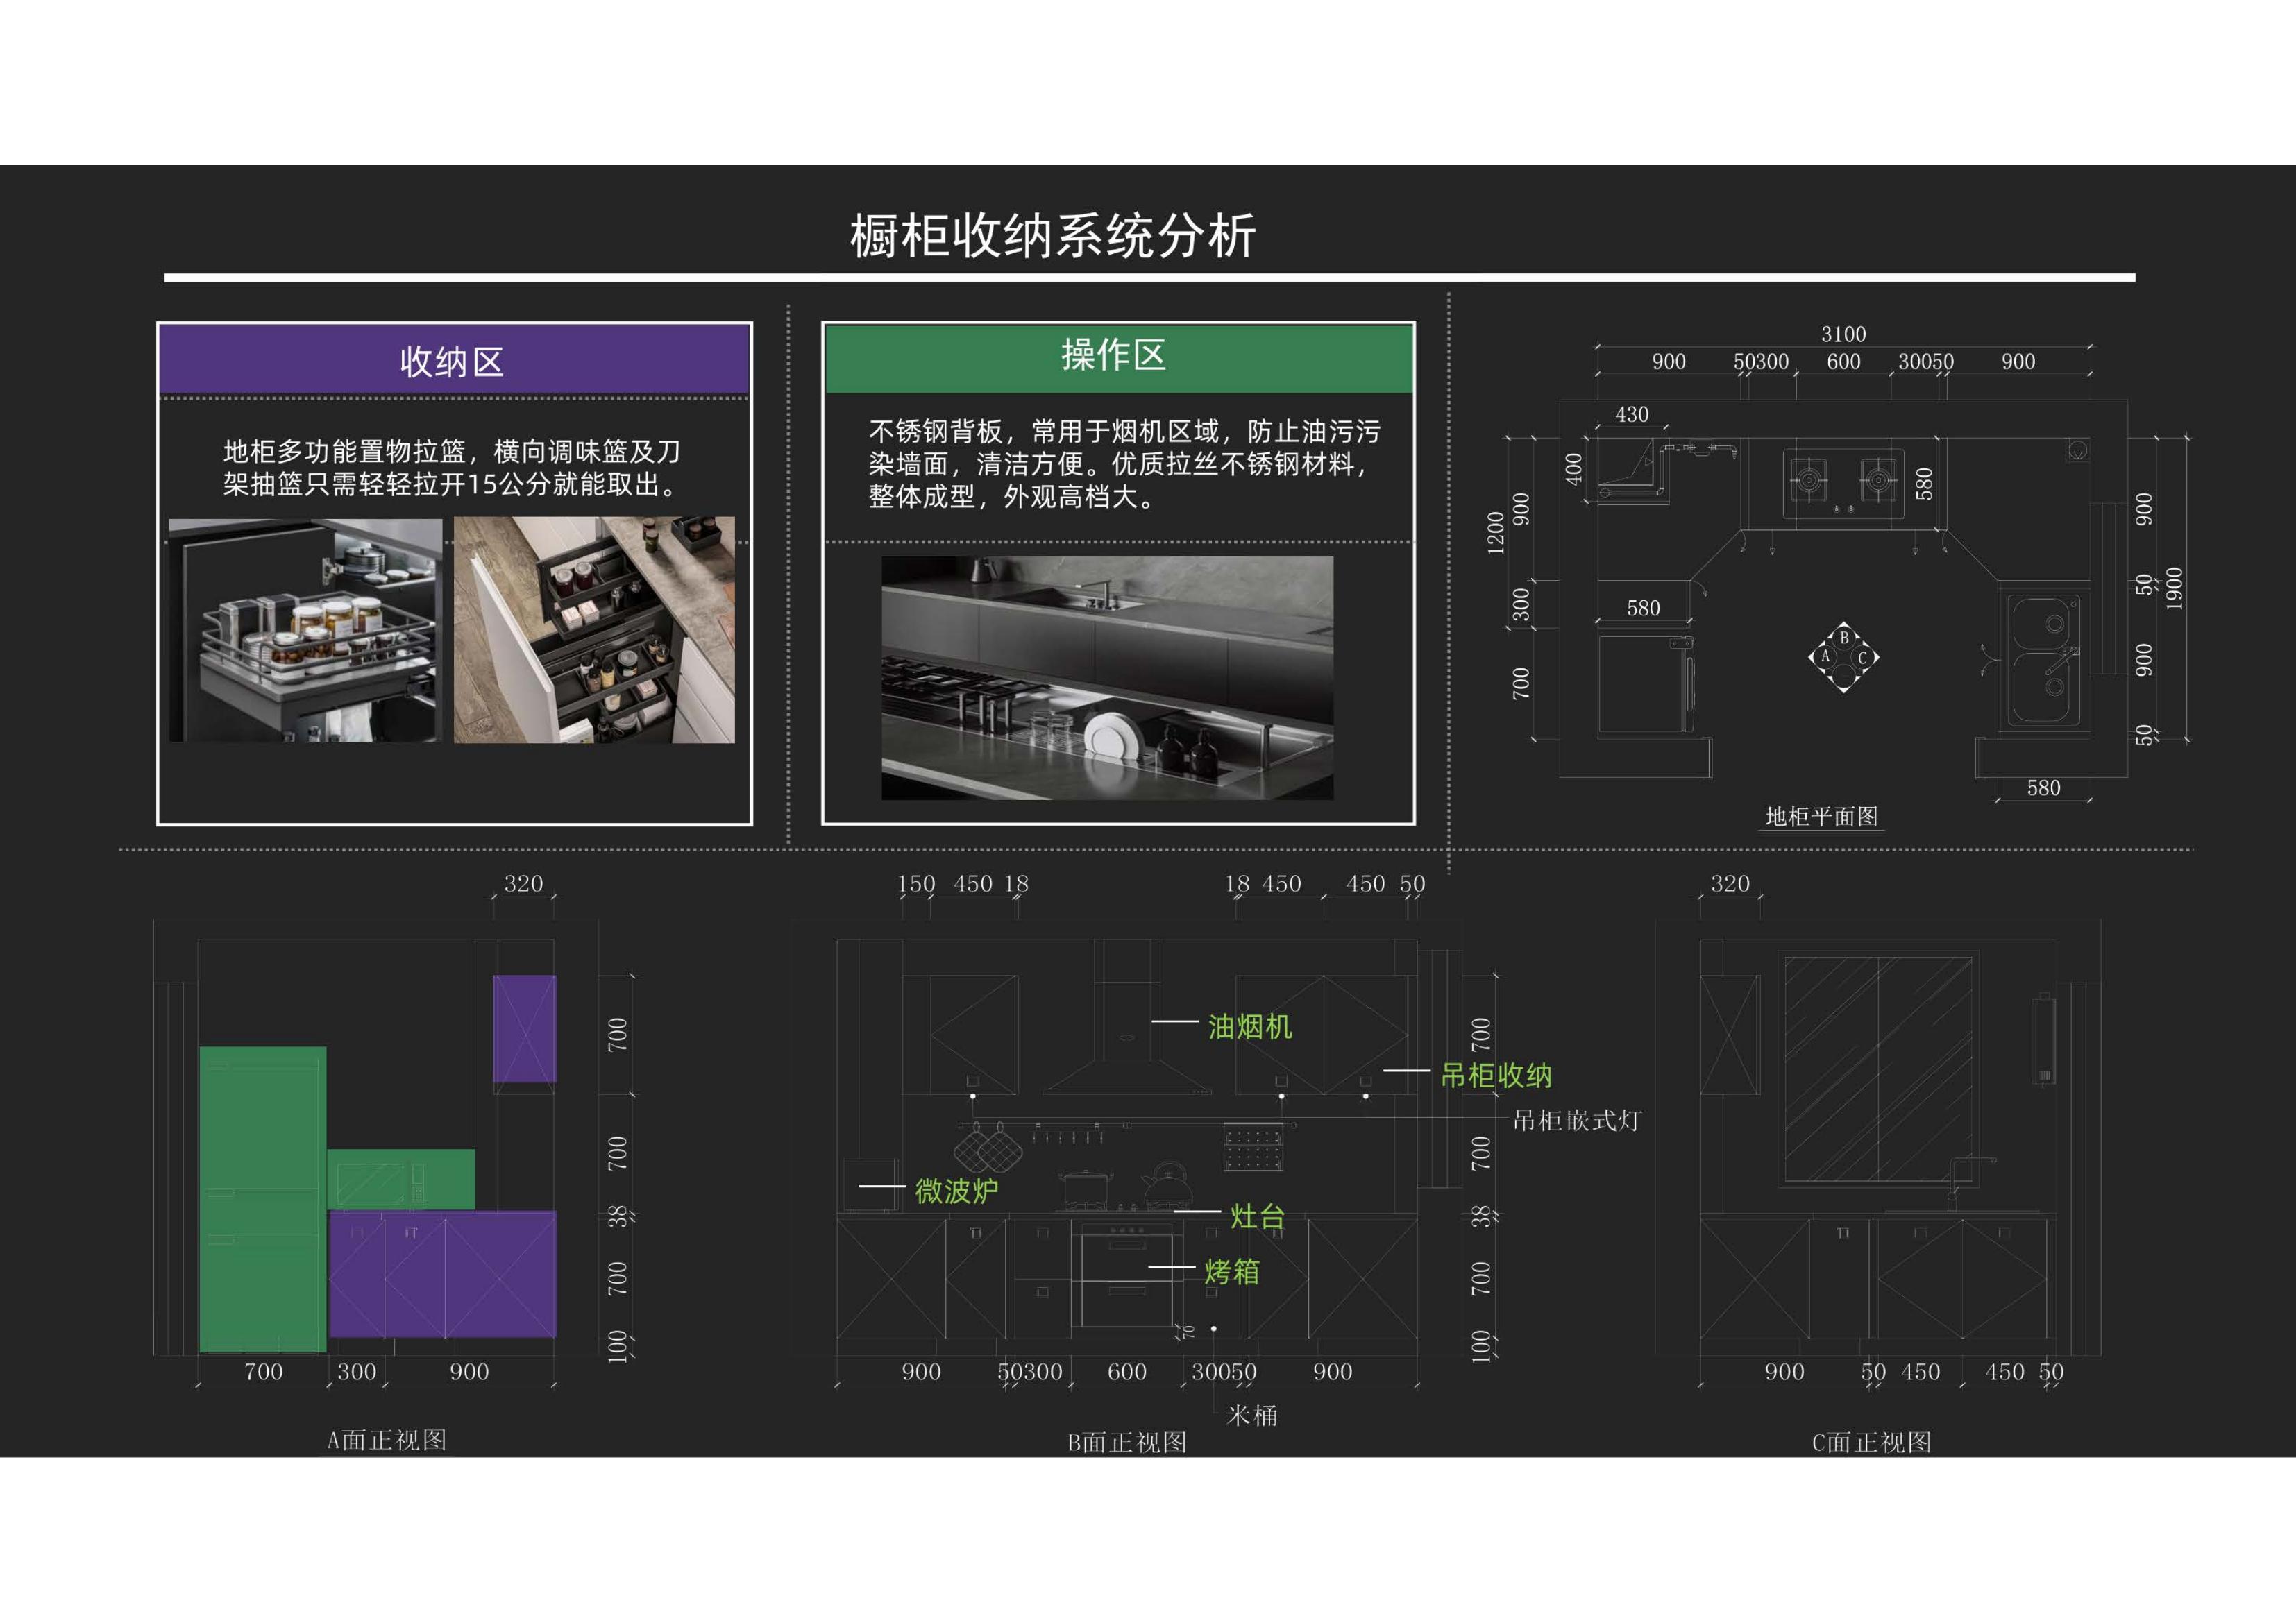Click the 微波炉 green label
Screen dimensions: 2296x1623
click(956, 1191)
